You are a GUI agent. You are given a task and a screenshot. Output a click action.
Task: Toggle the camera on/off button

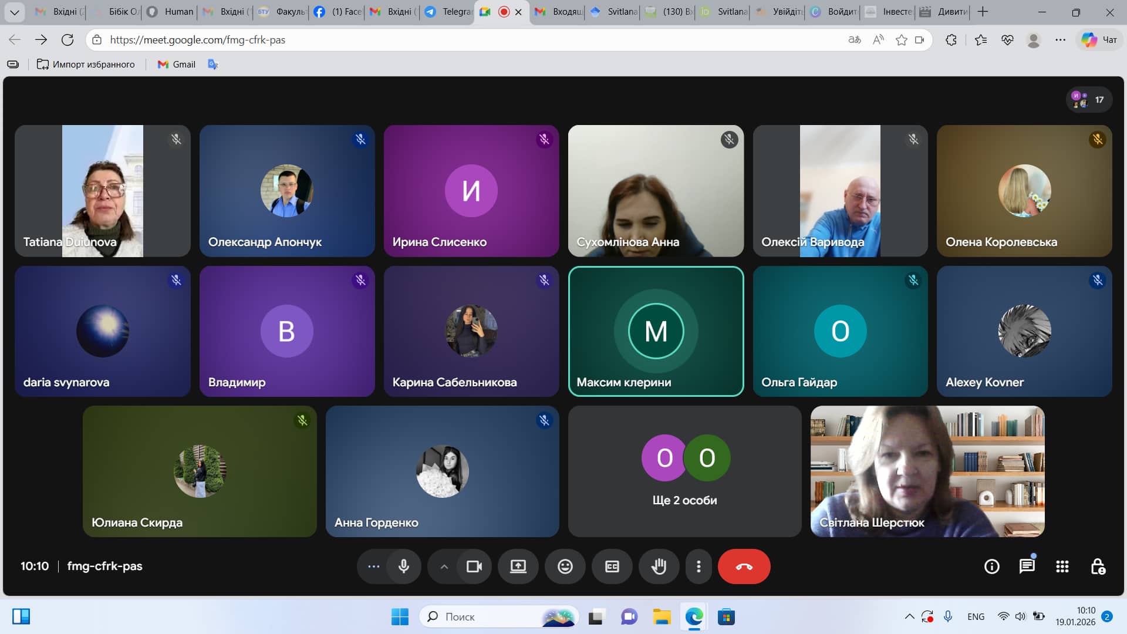(x=474, y=566)
